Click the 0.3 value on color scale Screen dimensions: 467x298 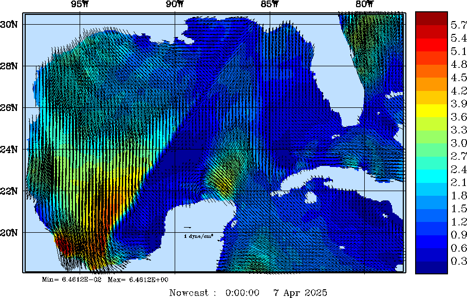[459, 261]
